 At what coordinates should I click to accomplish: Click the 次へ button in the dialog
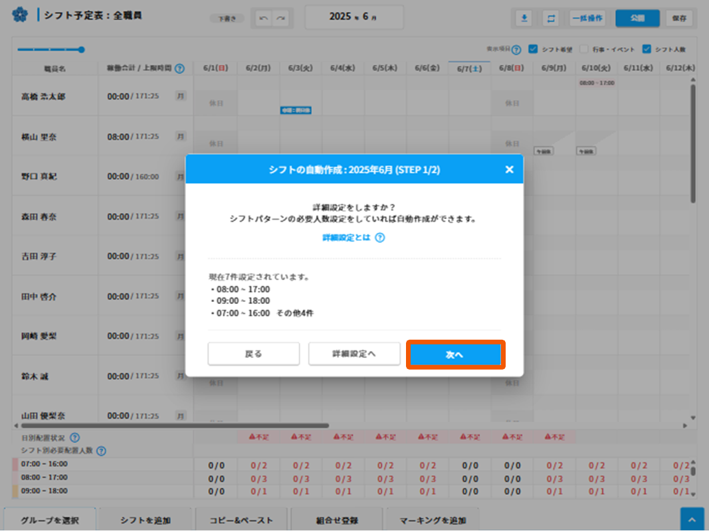(455, 354)
